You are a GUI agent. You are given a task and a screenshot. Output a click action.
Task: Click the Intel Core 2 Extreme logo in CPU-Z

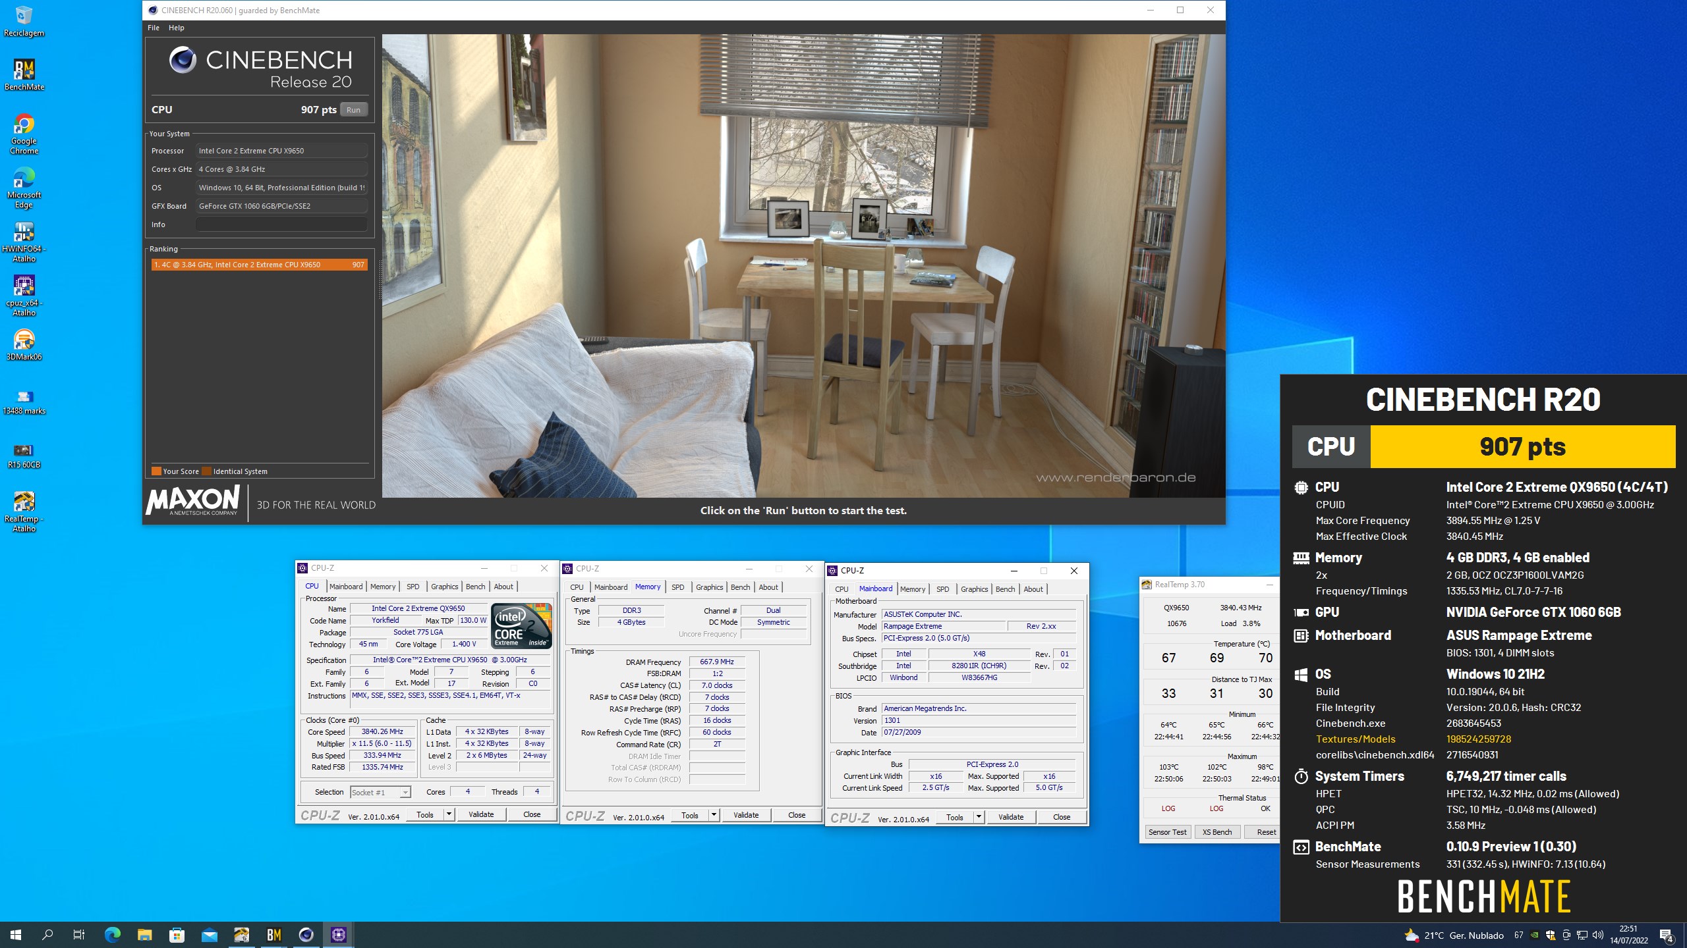(x=521, y=626)
